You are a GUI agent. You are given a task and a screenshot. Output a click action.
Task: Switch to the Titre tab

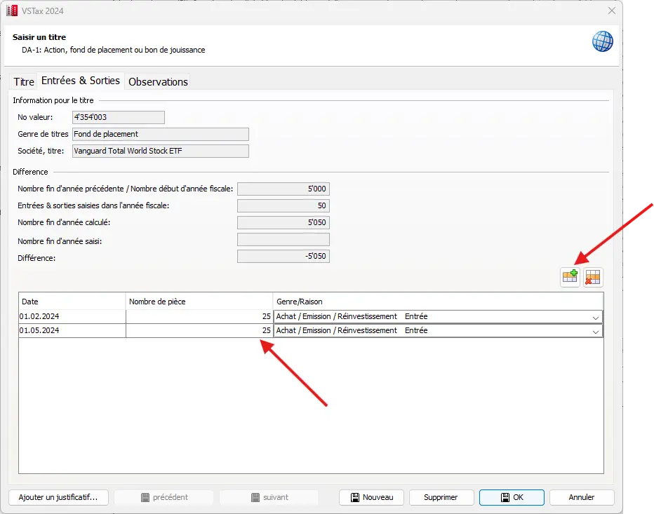tap(24, 81)
